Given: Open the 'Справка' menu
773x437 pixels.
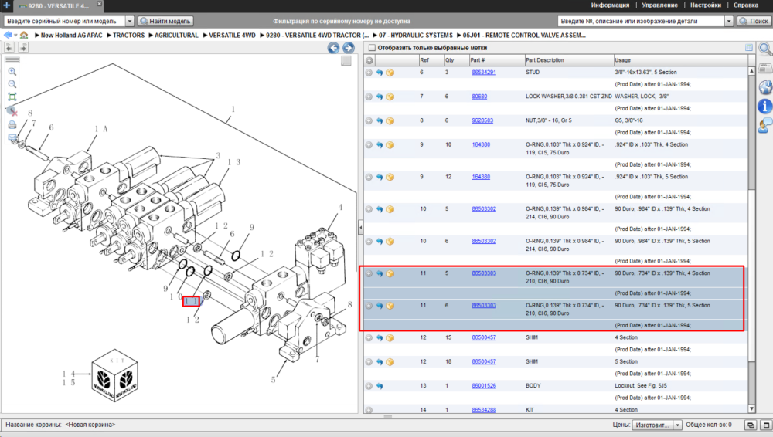Looking at the screenshot, I should [746, 5].
